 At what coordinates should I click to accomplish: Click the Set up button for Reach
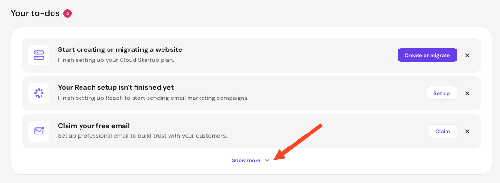442,93
